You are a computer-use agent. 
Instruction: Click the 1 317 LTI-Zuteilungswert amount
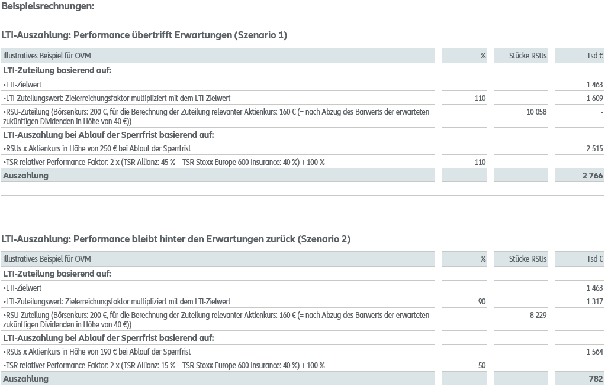(x=594, y=302)
